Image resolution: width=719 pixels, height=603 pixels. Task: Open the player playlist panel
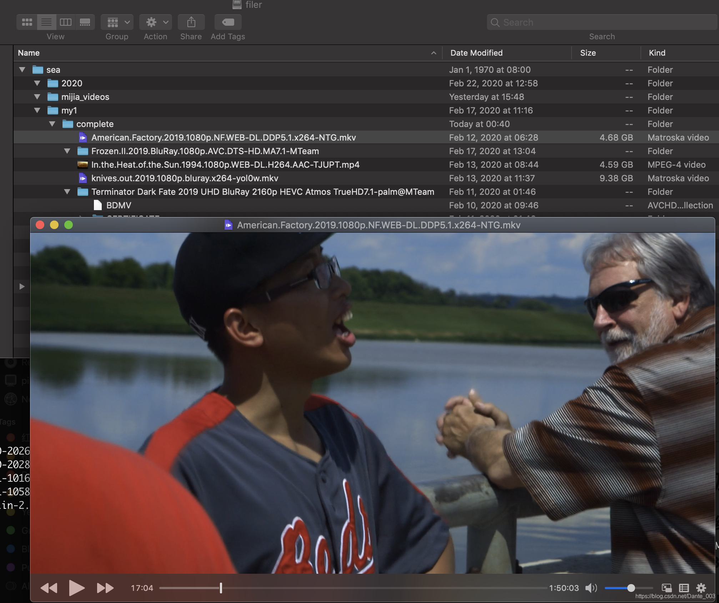coord(684,588)
